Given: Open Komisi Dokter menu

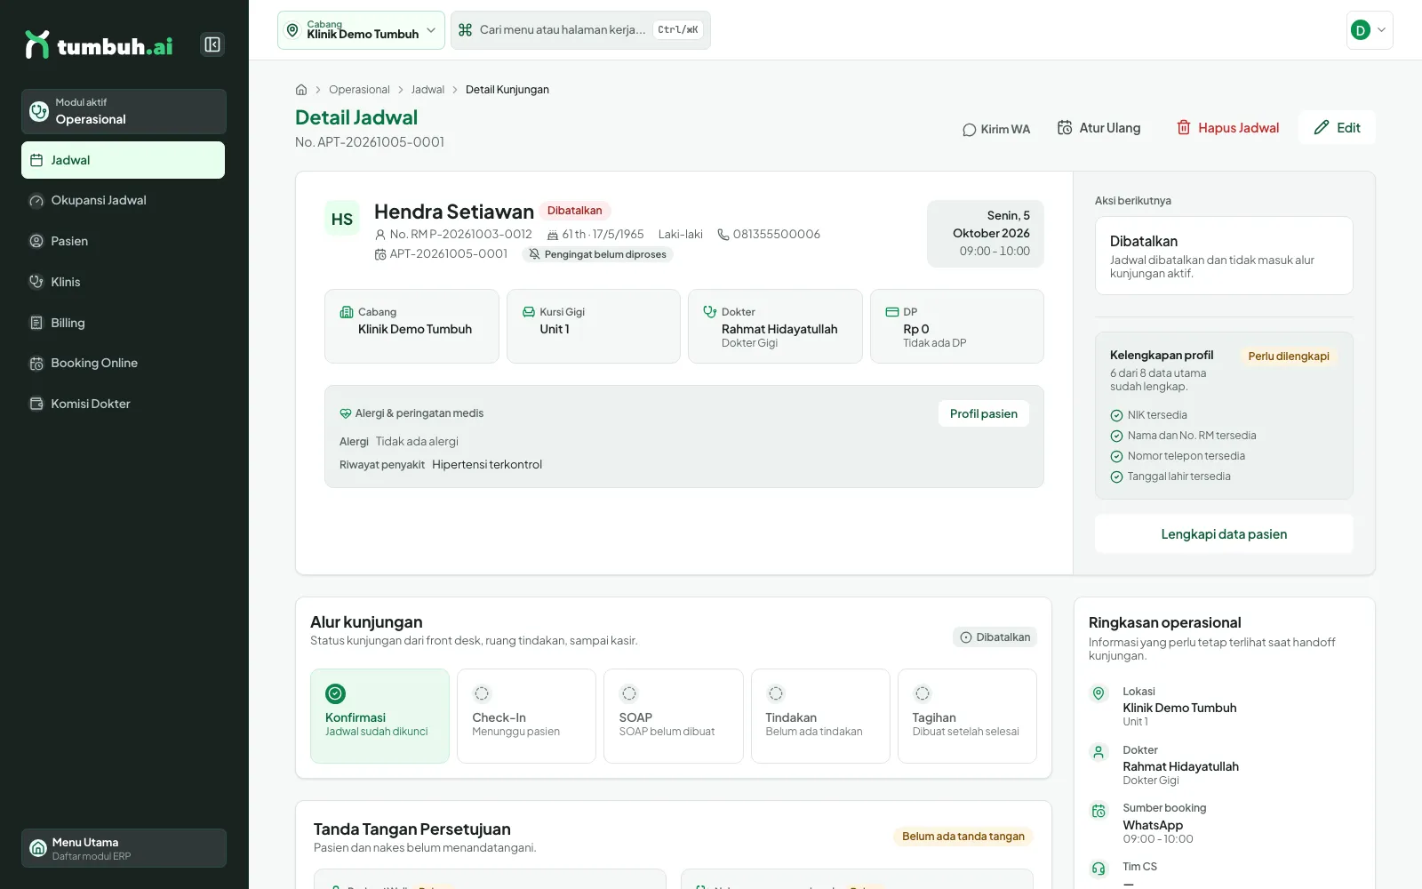Looking at the screenshot, I should click(x=123, y=404).
